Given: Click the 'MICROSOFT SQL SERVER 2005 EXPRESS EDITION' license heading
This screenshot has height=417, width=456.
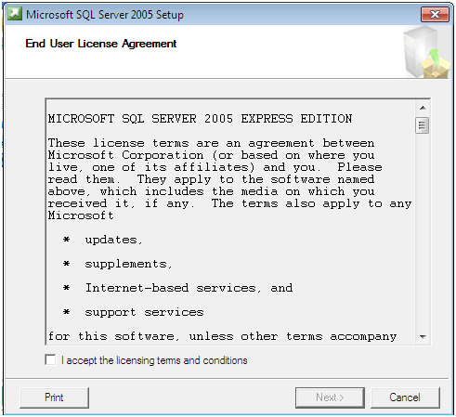Looking at the screenshot, I should point(200,119).
